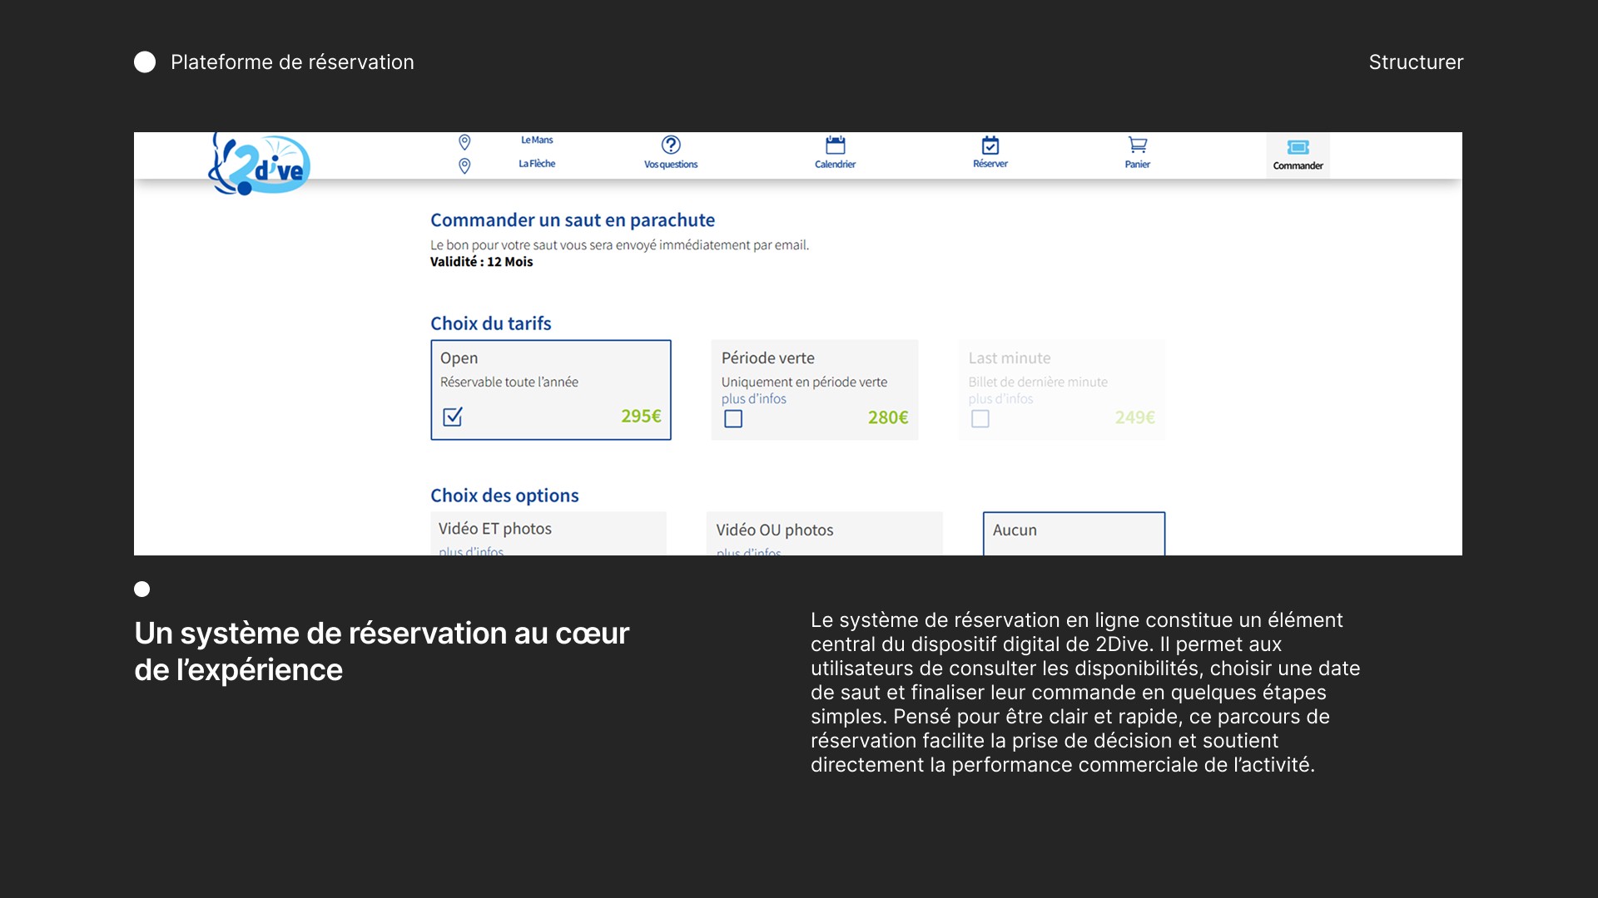
Task: Choose the Aucun option card
Action: [x=1074, y=532]
